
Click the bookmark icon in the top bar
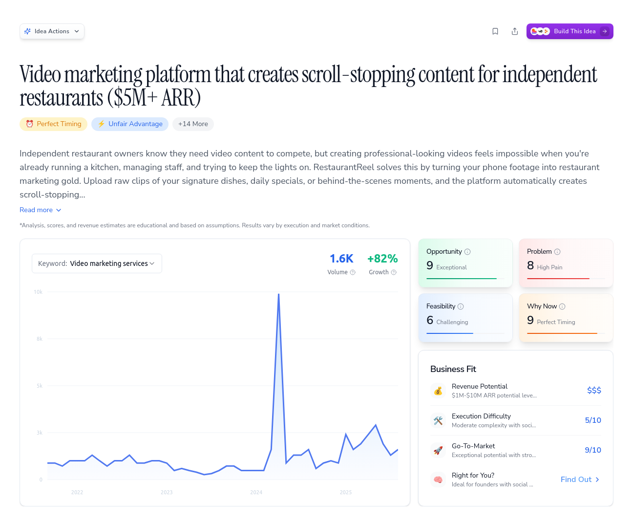click(x=495, y=31)
